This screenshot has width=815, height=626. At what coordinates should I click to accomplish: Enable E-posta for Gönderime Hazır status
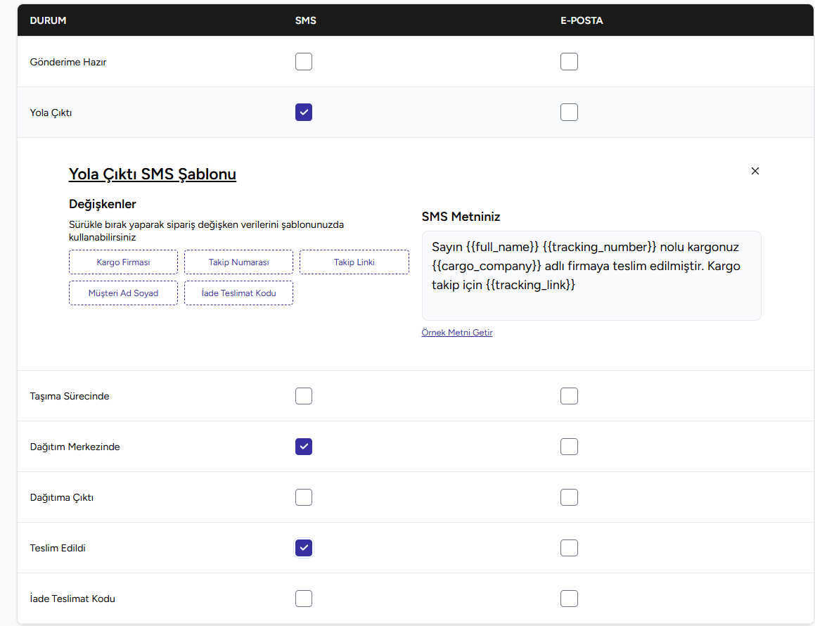tap(569, 62)
